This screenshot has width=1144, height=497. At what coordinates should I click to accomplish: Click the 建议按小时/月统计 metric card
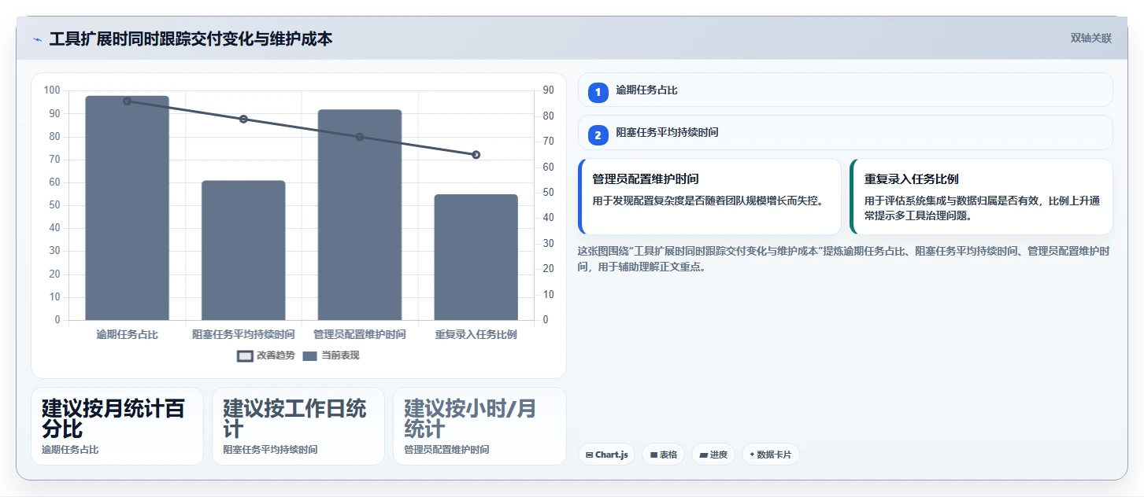(479, 426)
